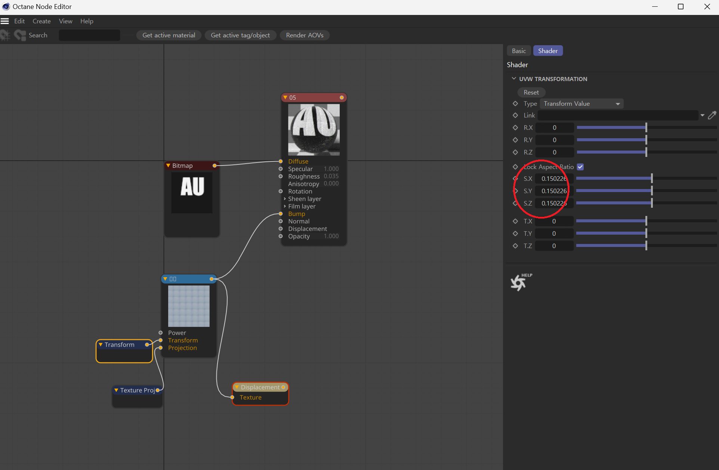Open the Create menu
719x470 pixels.
click(41, 21)
